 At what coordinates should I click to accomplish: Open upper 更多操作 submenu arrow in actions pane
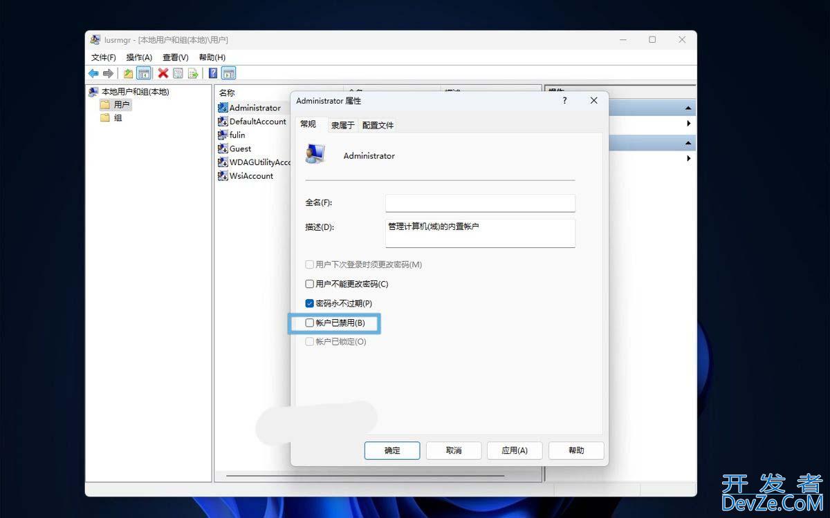click(x=689, y=124)
